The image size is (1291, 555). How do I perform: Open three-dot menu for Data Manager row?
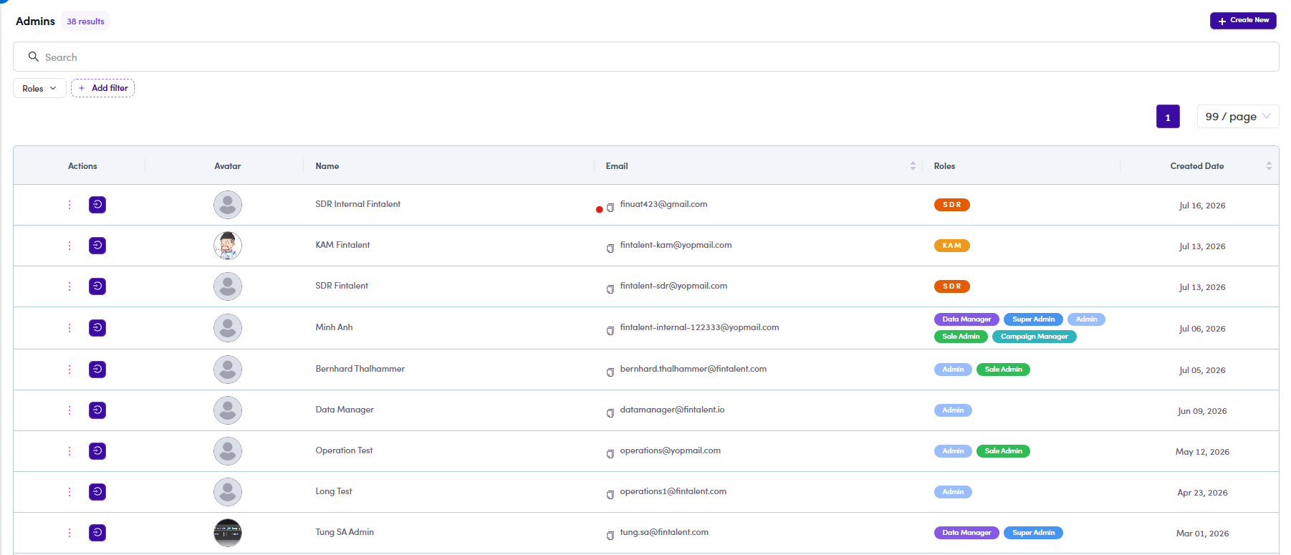point(69,410)
